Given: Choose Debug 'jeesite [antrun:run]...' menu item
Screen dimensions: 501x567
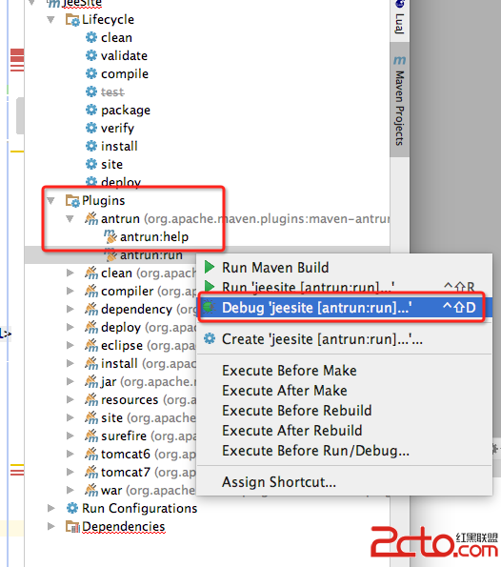Looking at the screenshot, I should [344, 308].
